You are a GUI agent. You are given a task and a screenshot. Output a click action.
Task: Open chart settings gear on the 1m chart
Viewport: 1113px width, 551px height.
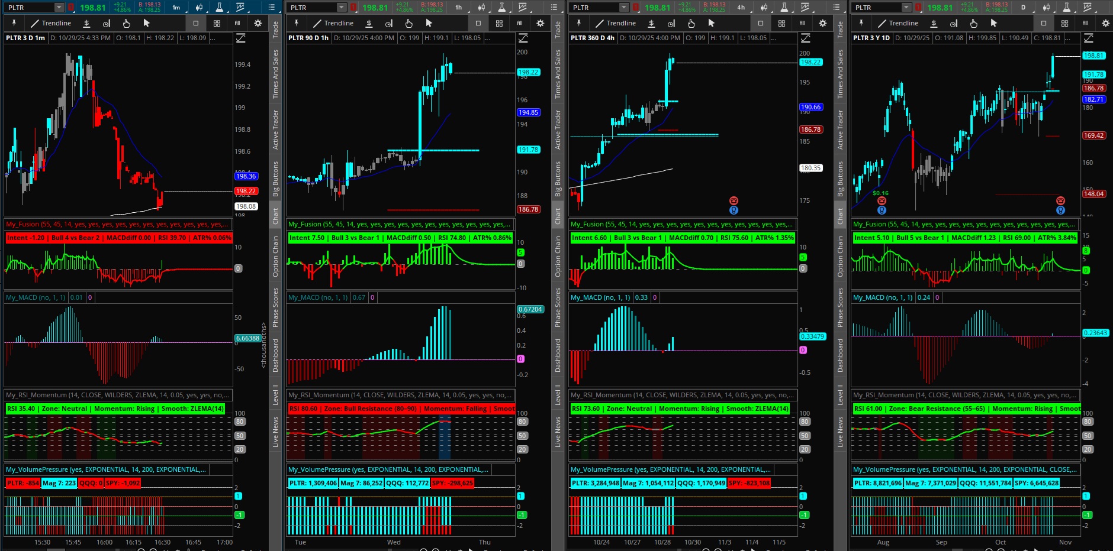tap(258, 23)
